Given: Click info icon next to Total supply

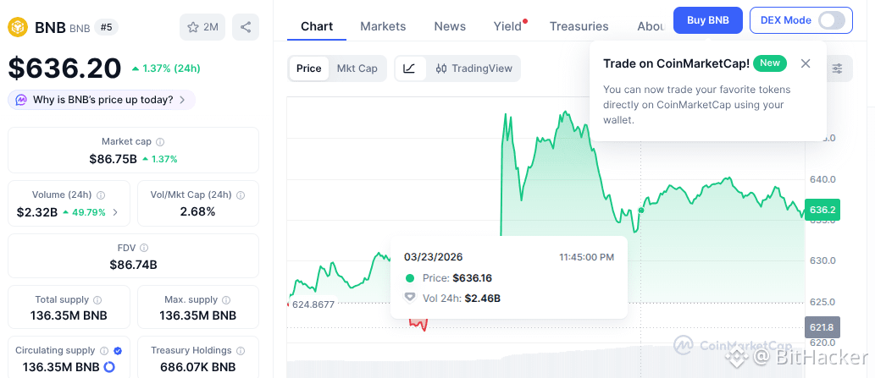Looking at the screenshot, I should [x=97, y=300].
